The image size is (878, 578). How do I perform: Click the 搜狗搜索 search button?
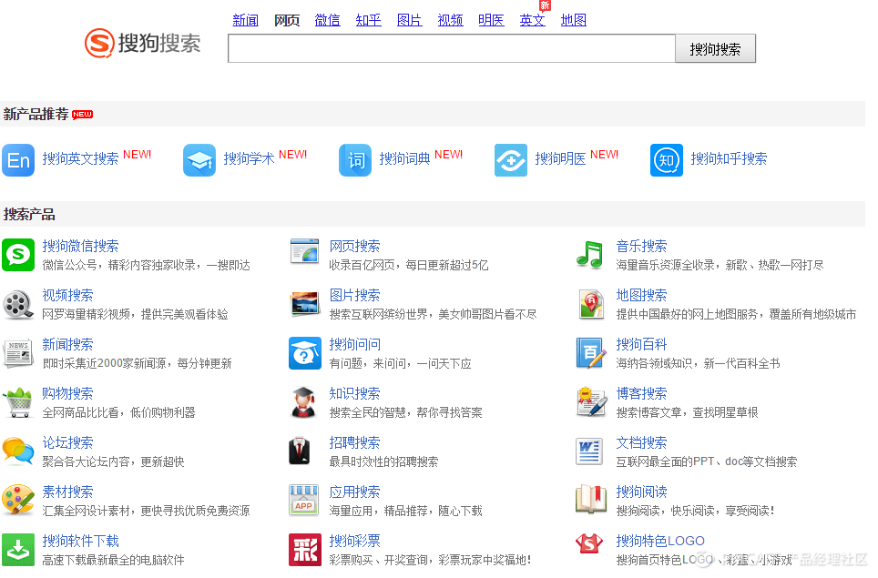[715, 48]
